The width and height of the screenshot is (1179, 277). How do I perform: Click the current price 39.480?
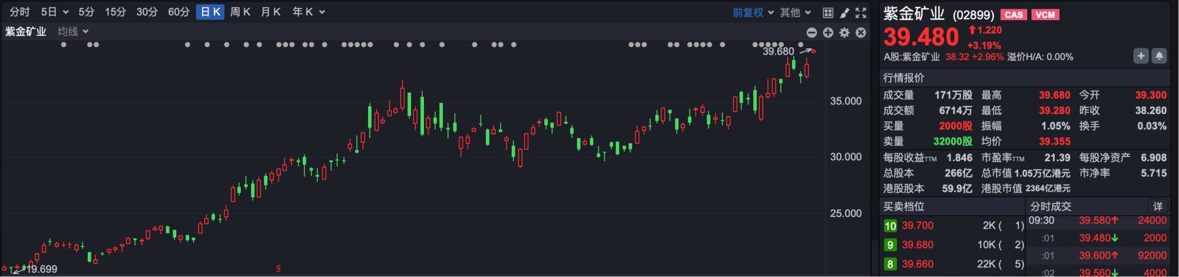click(x=921, y=37)
